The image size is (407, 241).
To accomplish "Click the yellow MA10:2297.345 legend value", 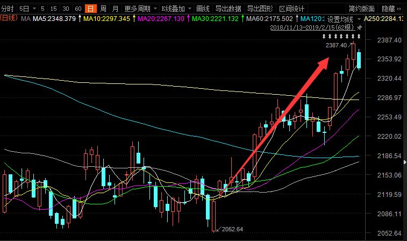I will [106, 19].
